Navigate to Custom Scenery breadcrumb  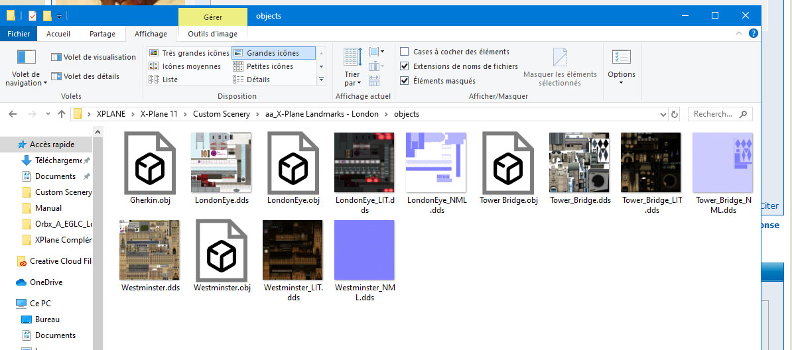coord(222,114)
